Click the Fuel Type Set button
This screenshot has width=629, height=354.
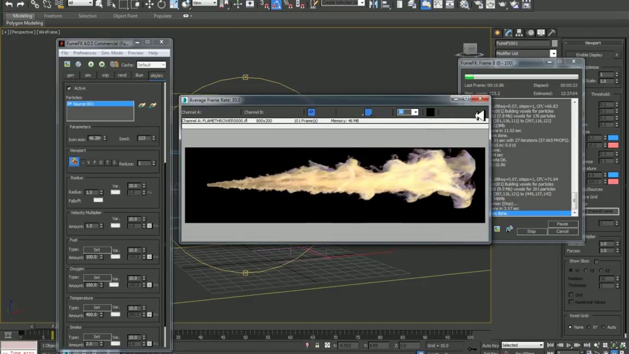[x=97, y=250]
